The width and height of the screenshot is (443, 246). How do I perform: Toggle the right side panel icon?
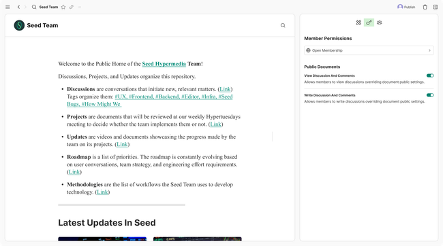436,7
